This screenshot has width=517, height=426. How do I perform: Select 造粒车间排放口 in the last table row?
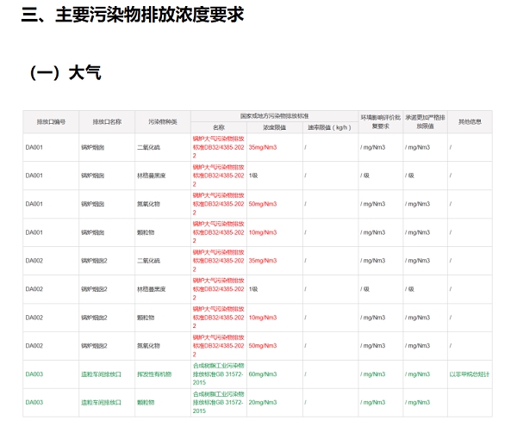[x=102, y=402]
